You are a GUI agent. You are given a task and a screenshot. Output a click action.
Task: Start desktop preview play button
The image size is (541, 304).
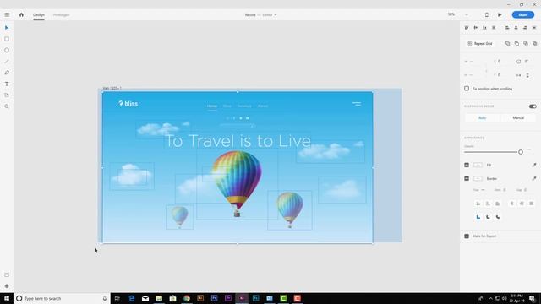tap(500, 15)
